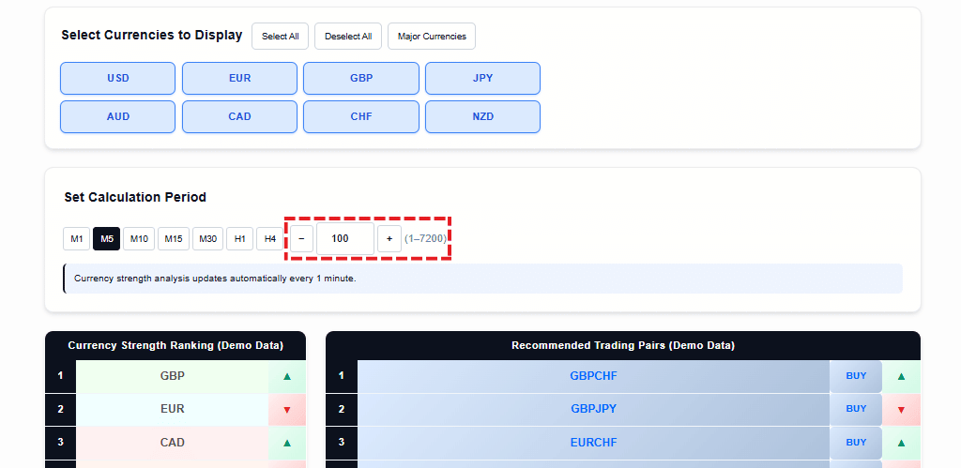The image size is (961, 468).
Task: Click the BUY button for EURCHF
Action: tap(856, 443)
